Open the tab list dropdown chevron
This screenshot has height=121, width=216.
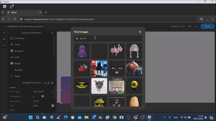[x=3, y=12]
